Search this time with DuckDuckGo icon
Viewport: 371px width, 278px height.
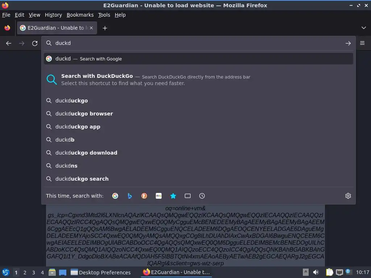(144, 196)
